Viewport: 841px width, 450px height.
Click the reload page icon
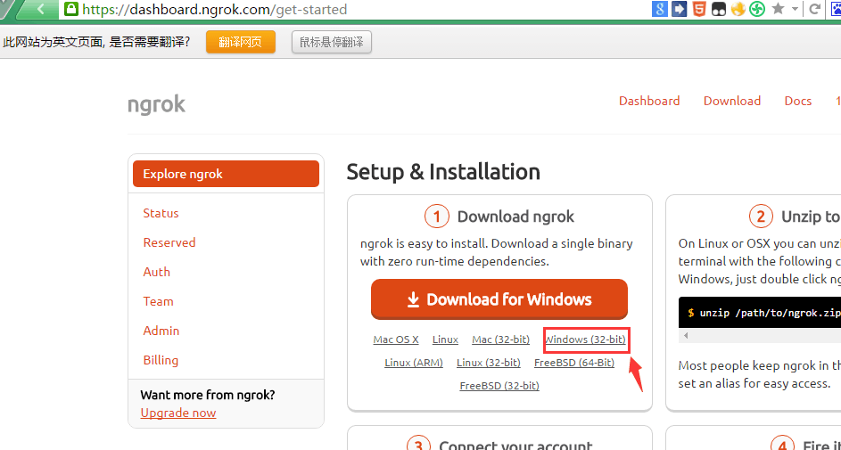[x=814, y=9]
